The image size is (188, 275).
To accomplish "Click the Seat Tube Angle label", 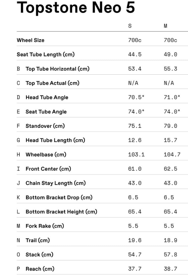I will 46,112.
